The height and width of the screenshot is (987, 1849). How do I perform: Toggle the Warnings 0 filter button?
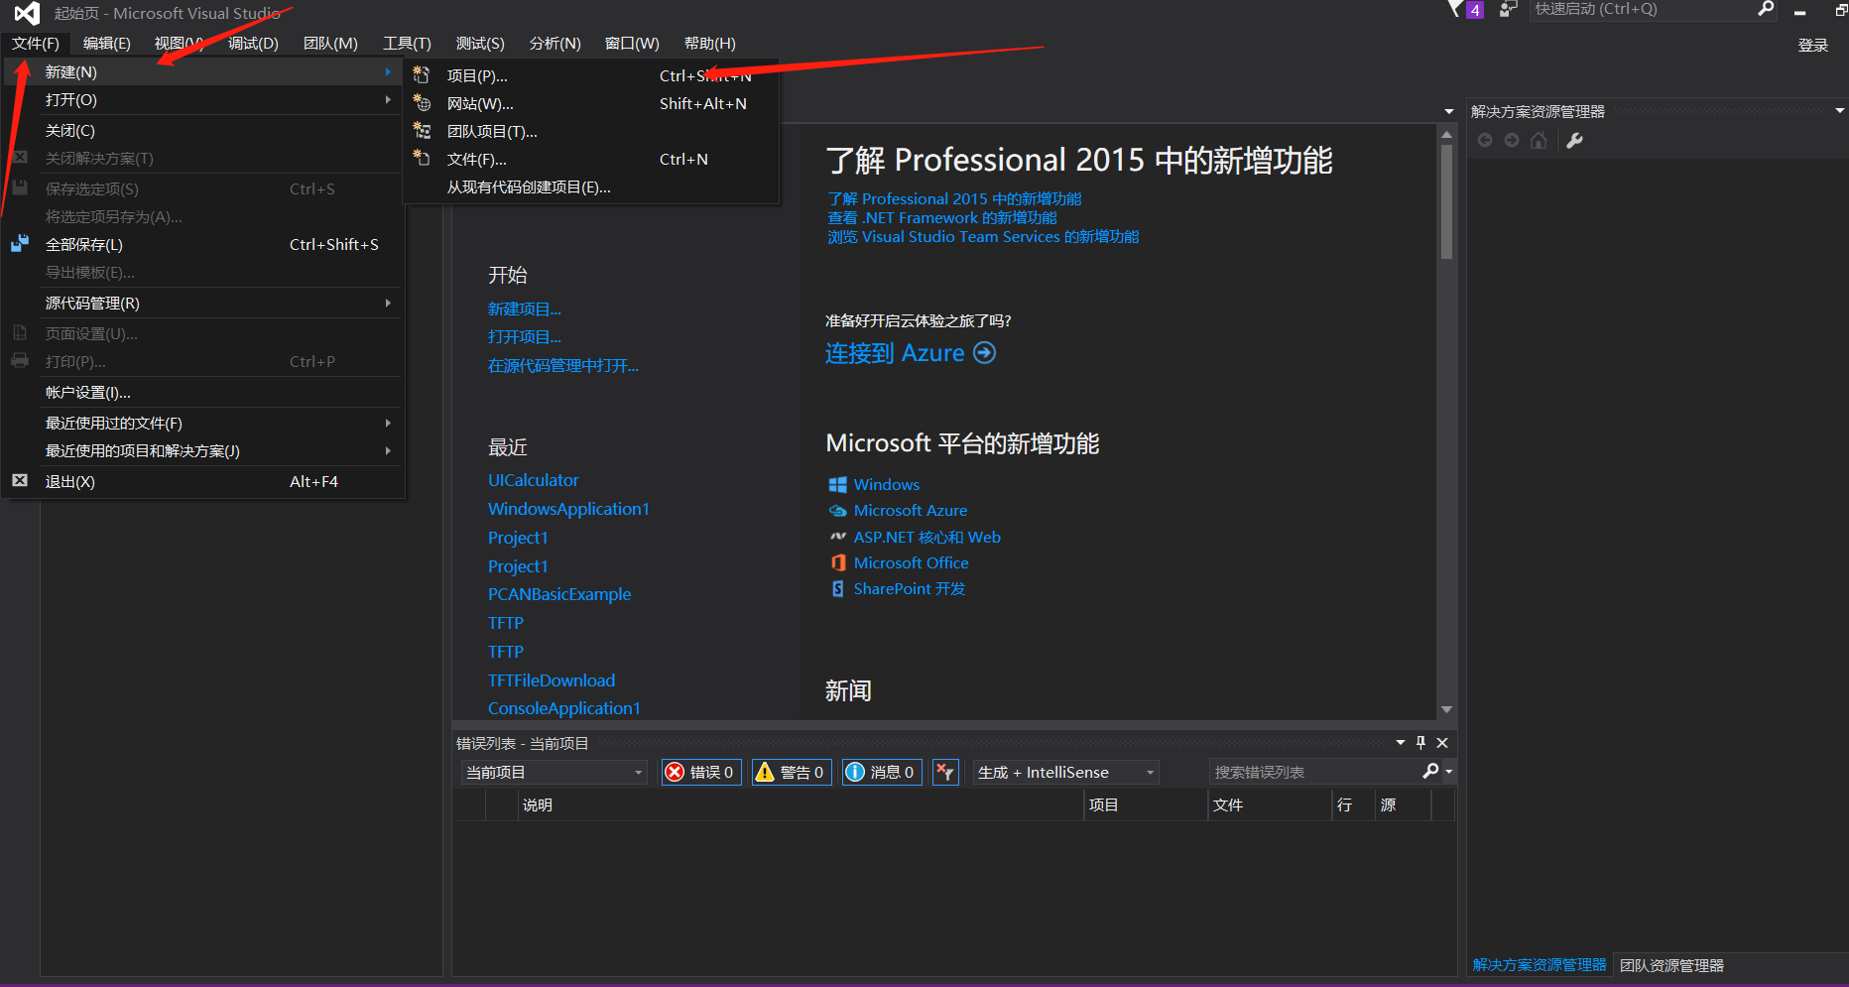pos(791,772)
